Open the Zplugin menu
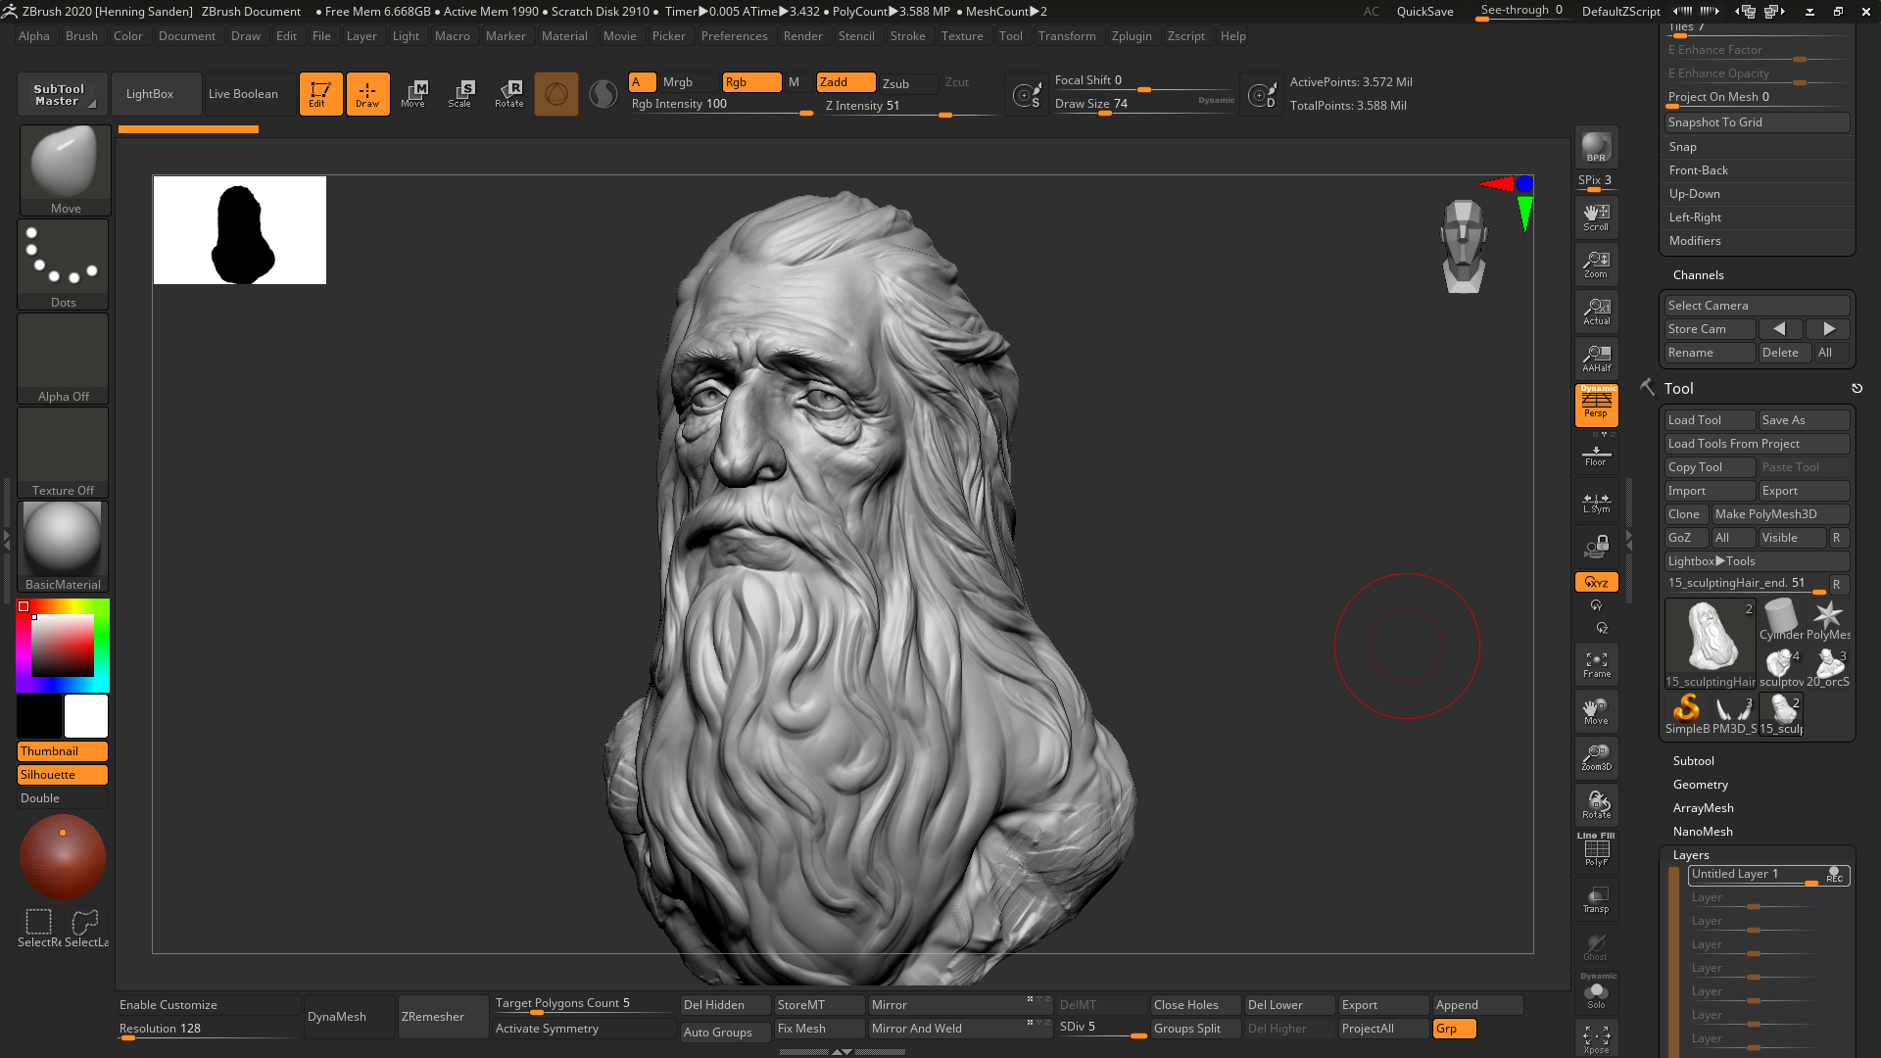The height and width of the screenshot is (1058, 1881). [x=1132, y=36]
